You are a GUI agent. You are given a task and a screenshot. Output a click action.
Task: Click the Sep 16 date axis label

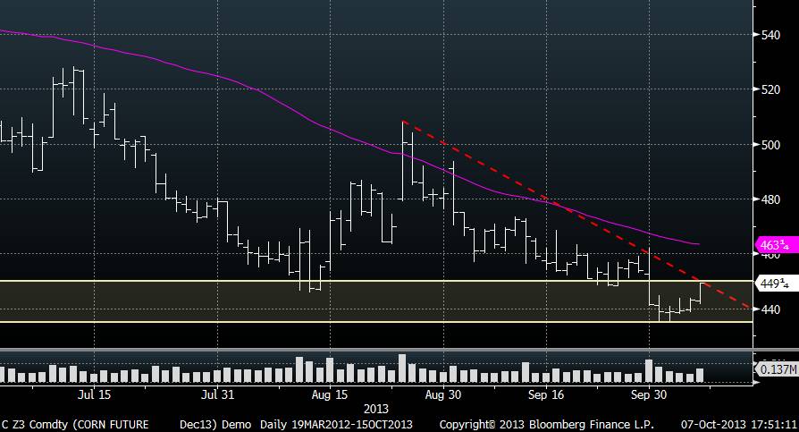[x=546, y=394]
